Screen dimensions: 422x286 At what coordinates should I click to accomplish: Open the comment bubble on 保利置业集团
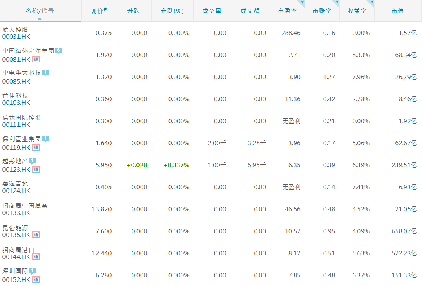pyautogui.click(x=45, y=139)
